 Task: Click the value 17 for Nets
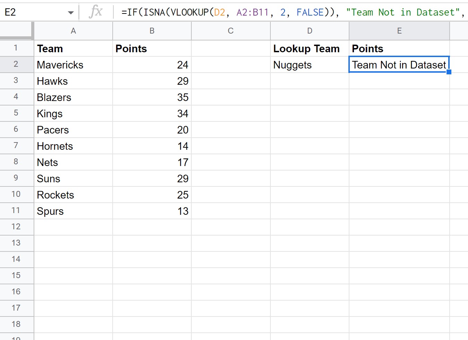pos(152,162)
